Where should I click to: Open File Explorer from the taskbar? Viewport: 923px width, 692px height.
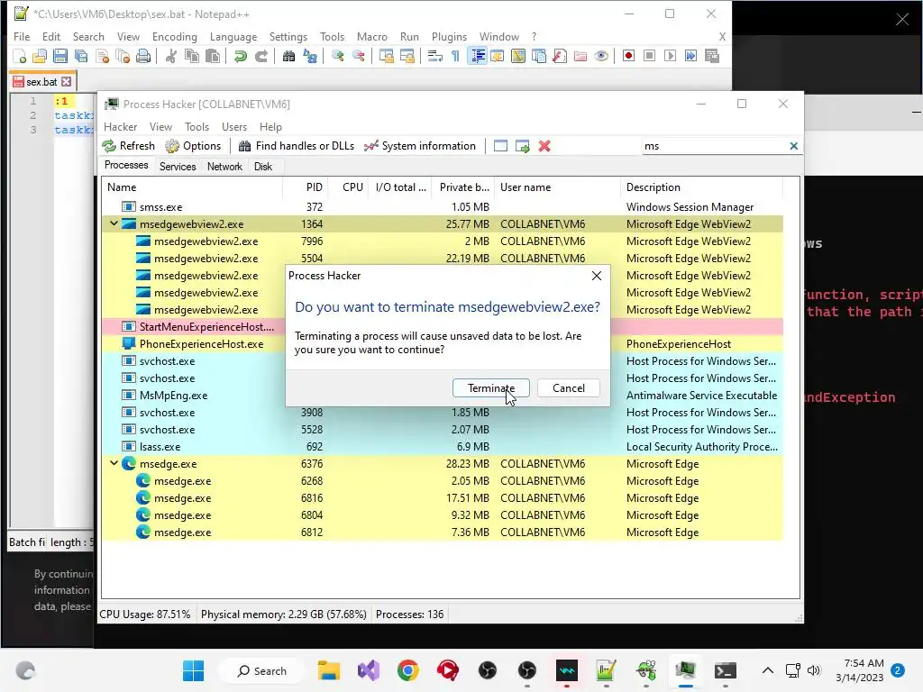[329, 670]
